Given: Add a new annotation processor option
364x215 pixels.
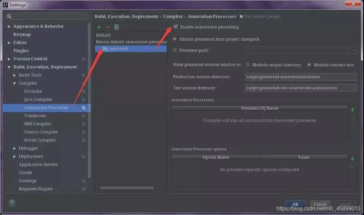Looking at the screenshot, I should click(352, 159).
